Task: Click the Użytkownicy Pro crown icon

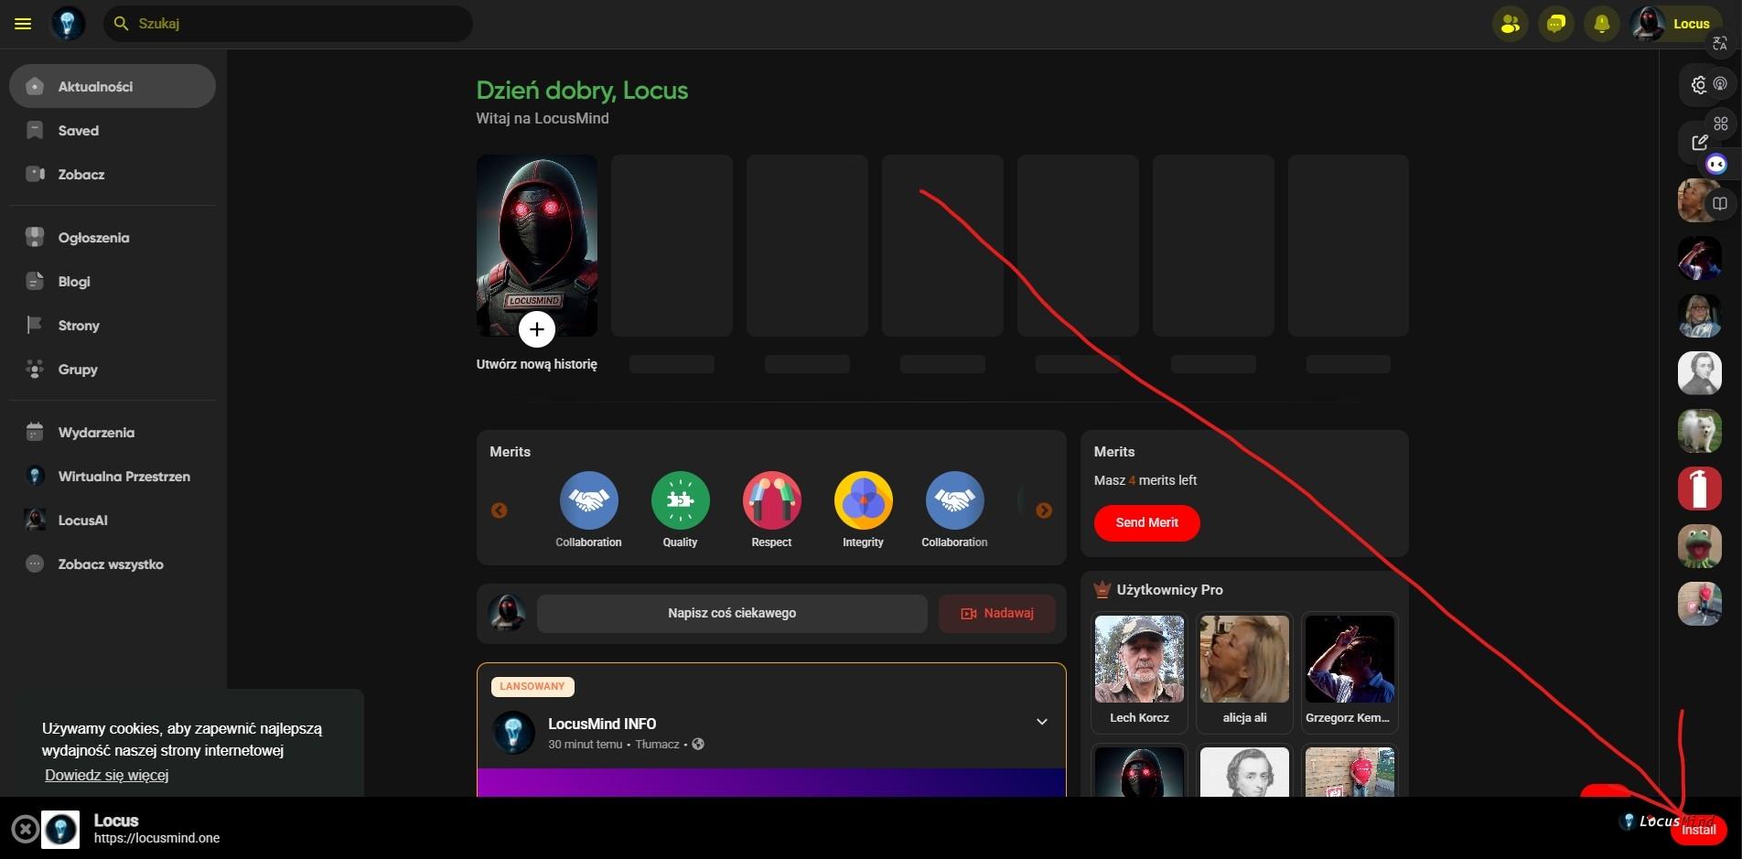Action: (x=1102, y=589)
